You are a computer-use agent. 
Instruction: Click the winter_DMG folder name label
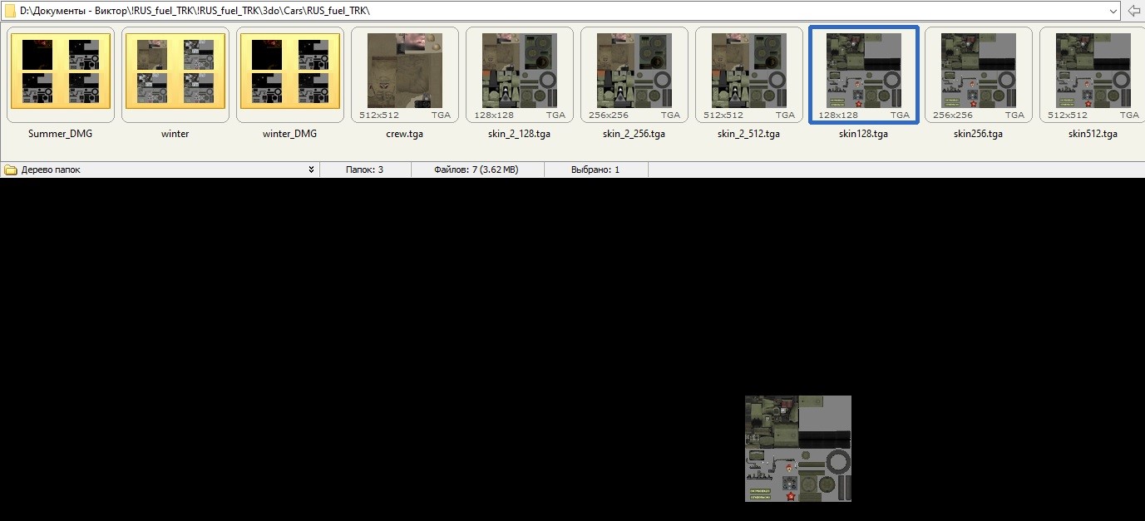290,134
